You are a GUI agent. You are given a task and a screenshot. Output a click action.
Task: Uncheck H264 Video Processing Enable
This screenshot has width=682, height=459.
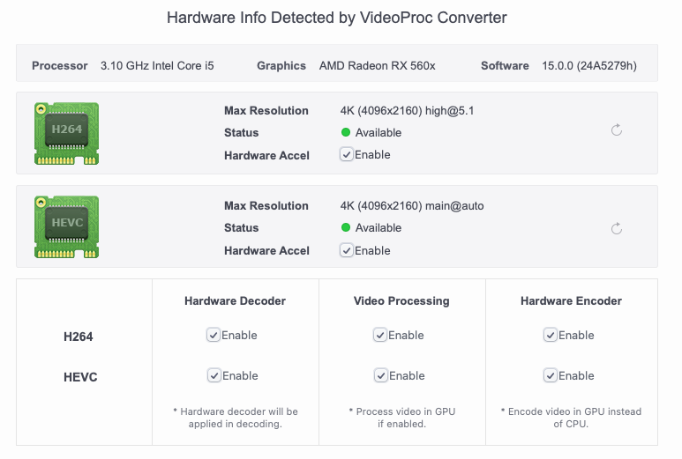[x=379, y=336]
